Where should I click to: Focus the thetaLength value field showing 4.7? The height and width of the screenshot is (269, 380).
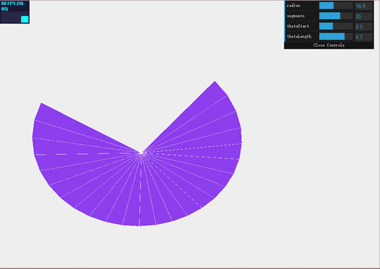(x=363, y=37)
